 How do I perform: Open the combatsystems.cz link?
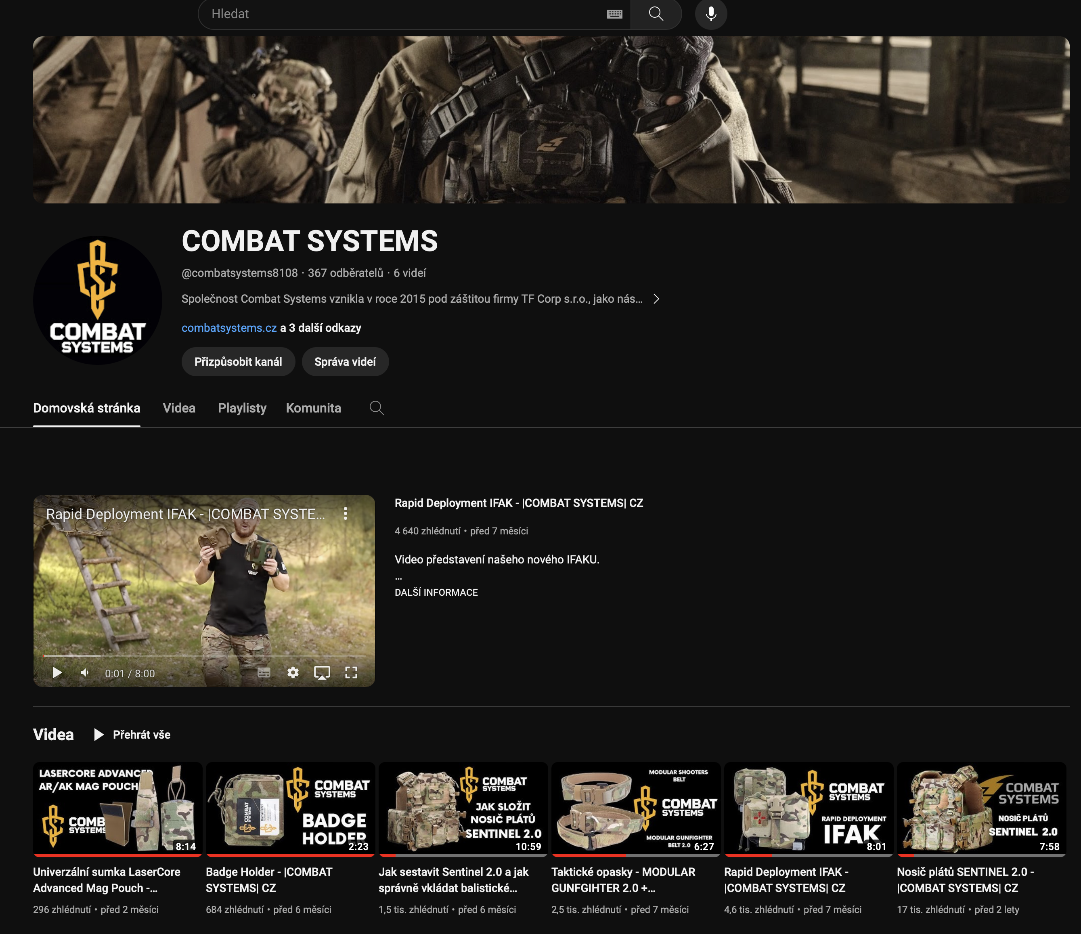coord(228,328)
